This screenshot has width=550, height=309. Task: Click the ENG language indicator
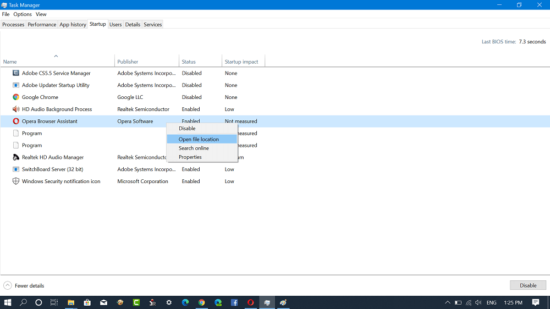point(491,302)
